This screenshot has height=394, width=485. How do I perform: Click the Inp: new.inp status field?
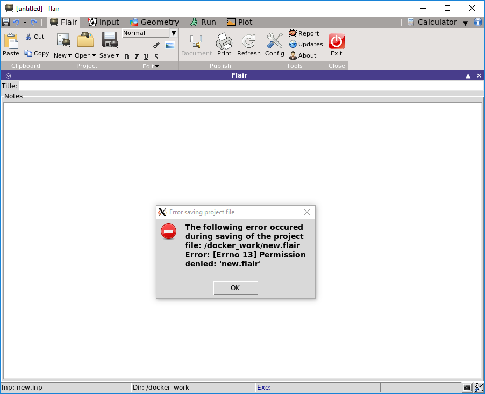pyautogui.click(x=66, y=388)
